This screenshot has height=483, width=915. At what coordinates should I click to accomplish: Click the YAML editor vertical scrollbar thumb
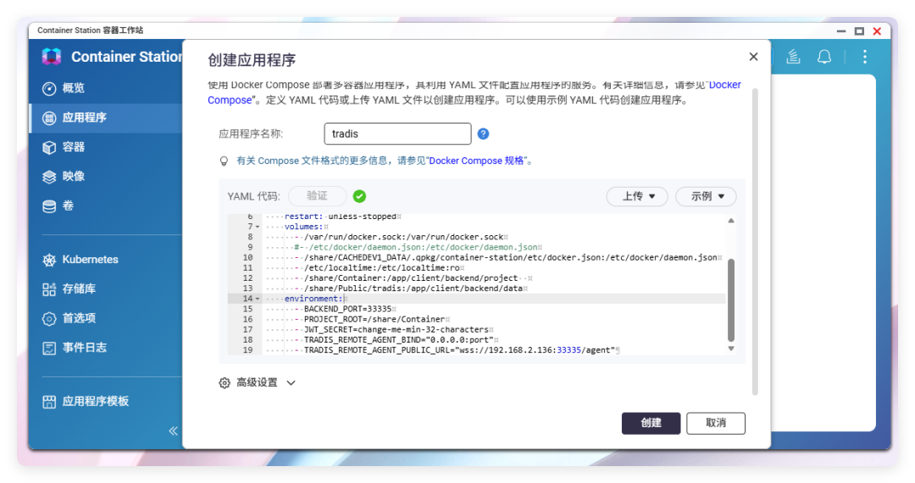pos(730,300)
